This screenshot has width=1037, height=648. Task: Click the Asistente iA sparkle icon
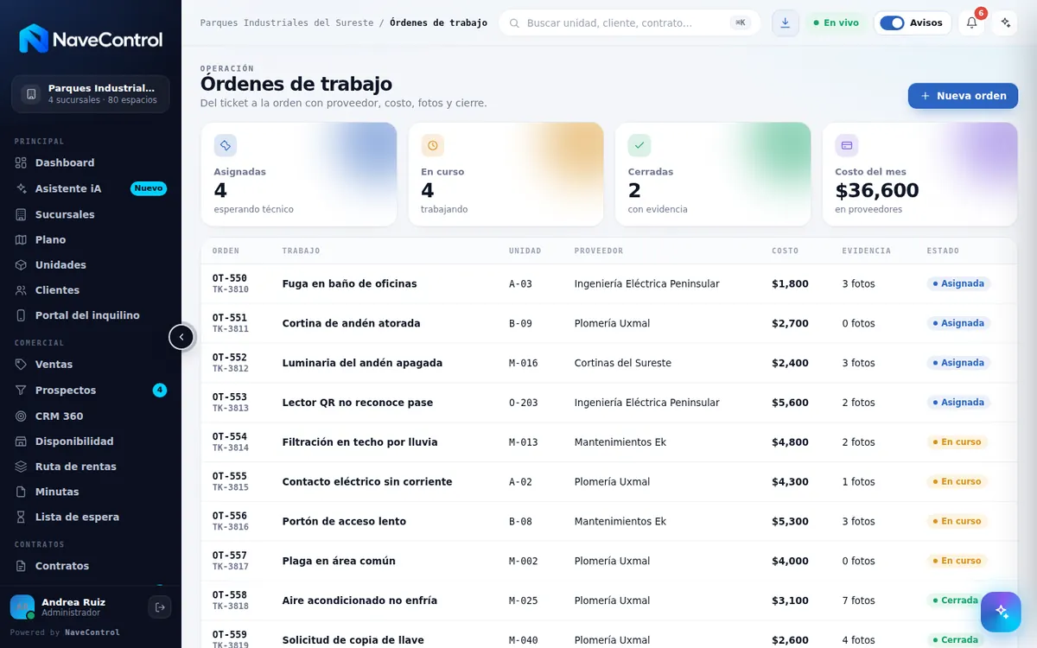tap(22, 188)
